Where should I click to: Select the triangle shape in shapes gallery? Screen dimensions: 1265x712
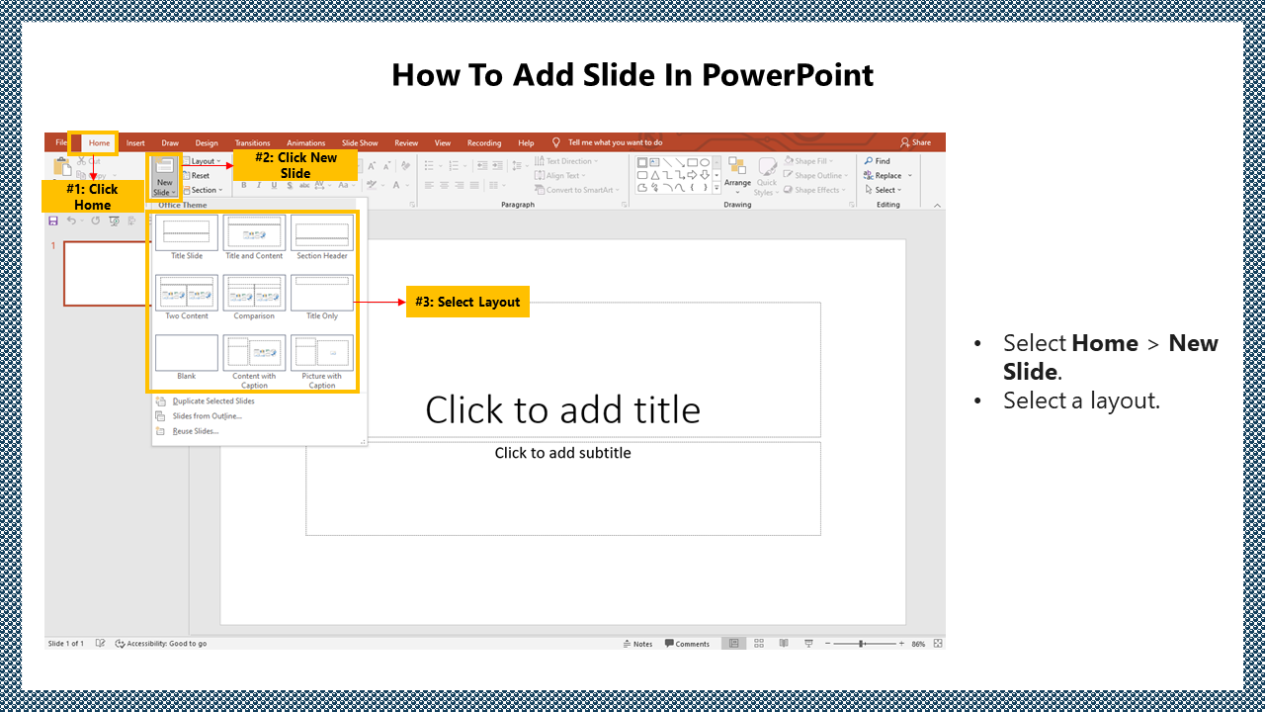point(654,175)
